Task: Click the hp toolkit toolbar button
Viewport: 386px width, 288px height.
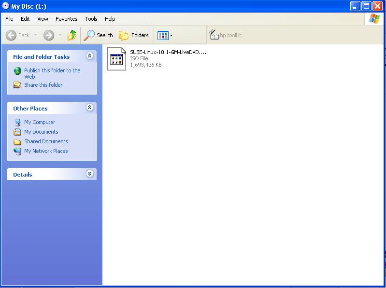Action: click(x=225, y=35)
